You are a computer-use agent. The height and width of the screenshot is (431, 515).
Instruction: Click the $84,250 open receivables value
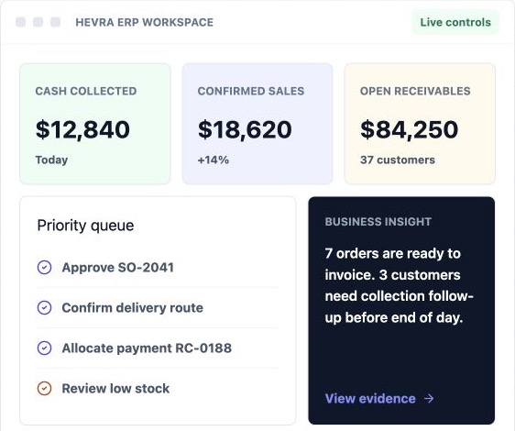click(410, 129)
